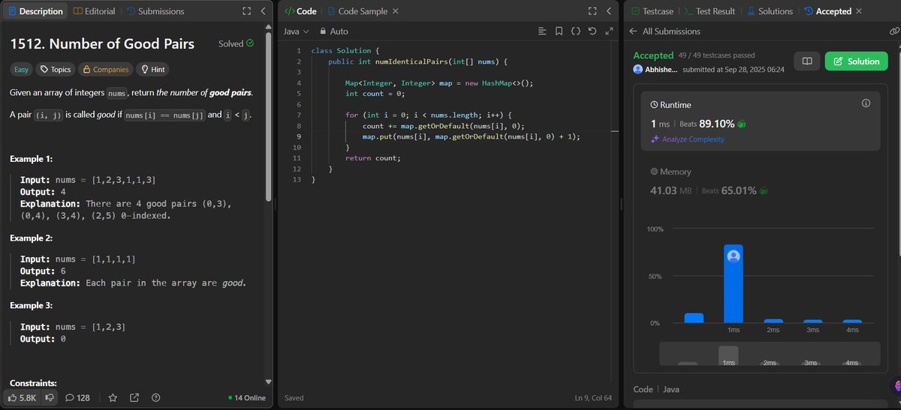
Task: Click the Companies tag
Action: click(x=105, y=69)
